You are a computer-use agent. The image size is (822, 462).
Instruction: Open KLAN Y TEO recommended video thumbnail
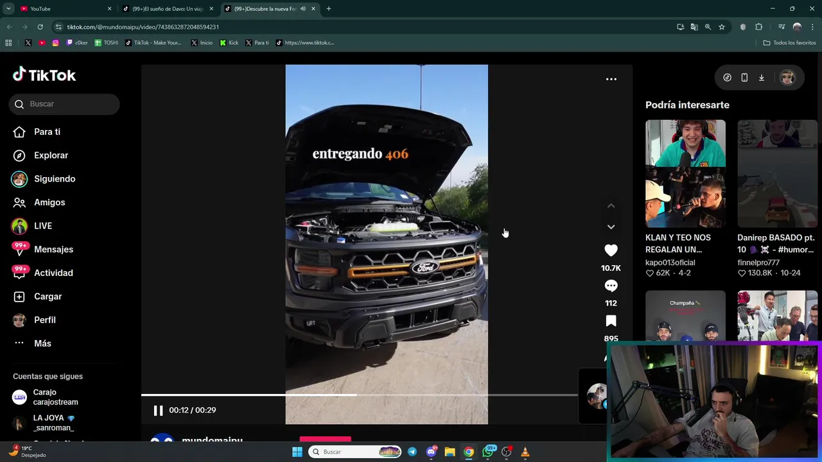pyautogui.click(x=685, y=173)
